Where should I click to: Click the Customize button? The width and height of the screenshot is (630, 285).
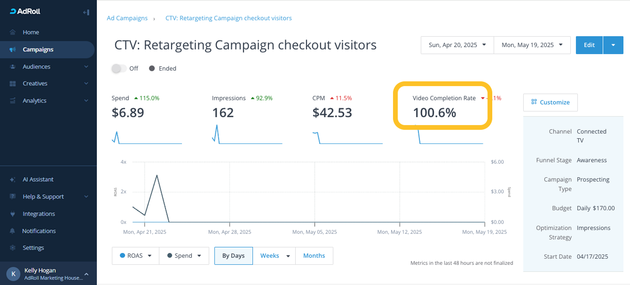coord(550,102)
